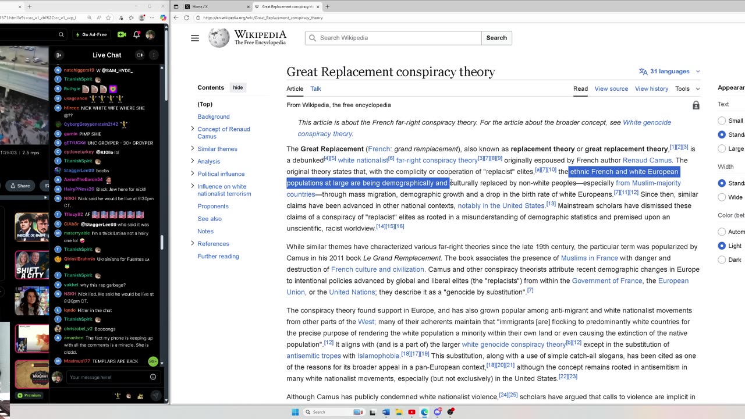745x419 pixels.
Task: Open Microsoft Edge from the taskbar
Action: [424, 412]
